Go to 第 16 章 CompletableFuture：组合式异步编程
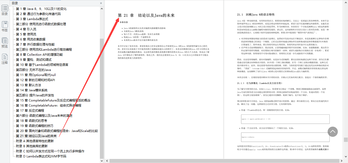The image size is (348, 163). coord(49,106)
